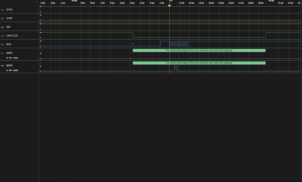Click the red marker dot on the SCK row

tap(133, 44)
